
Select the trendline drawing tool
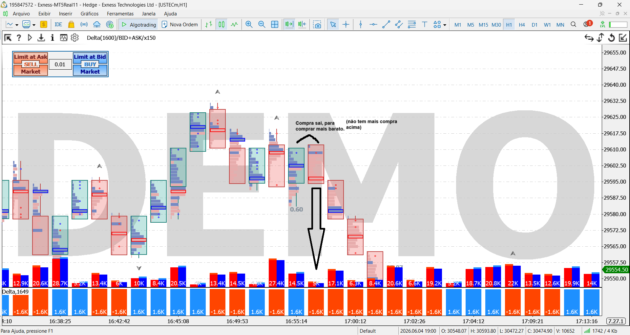click(386, 25)
